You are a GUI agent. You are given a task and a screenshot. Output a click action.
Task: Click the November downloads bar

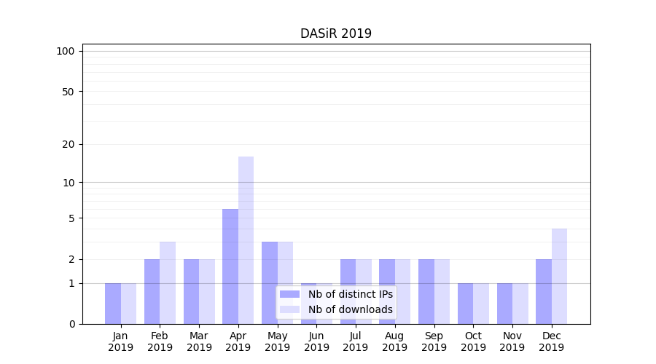(520, 304)
